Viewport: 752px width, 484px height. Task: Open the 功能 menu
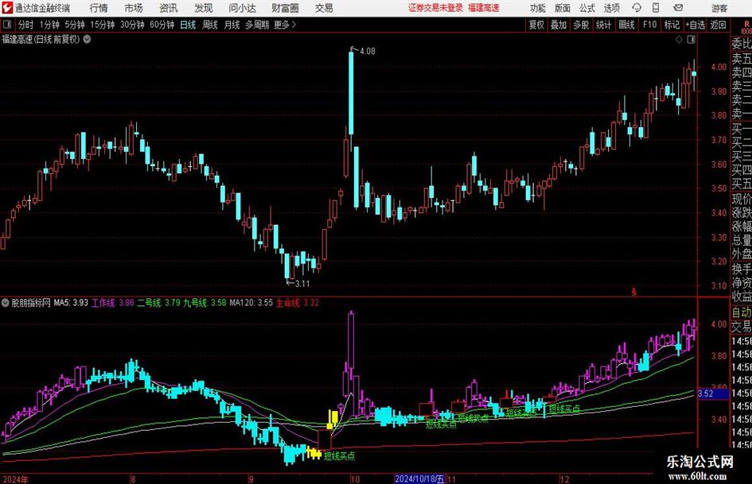coord(538,8)
